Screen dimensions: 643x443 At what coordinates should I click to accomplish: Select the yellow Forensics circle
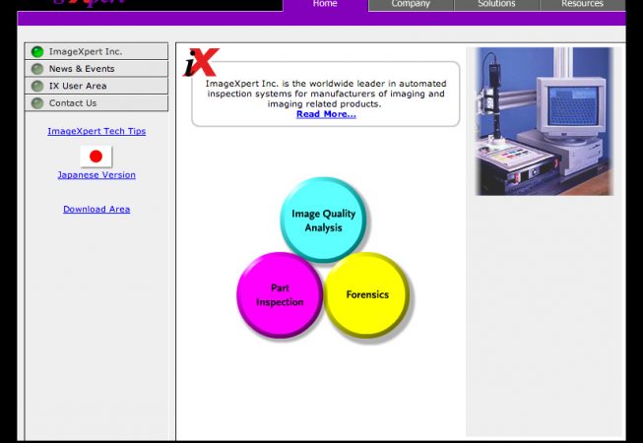367,295
